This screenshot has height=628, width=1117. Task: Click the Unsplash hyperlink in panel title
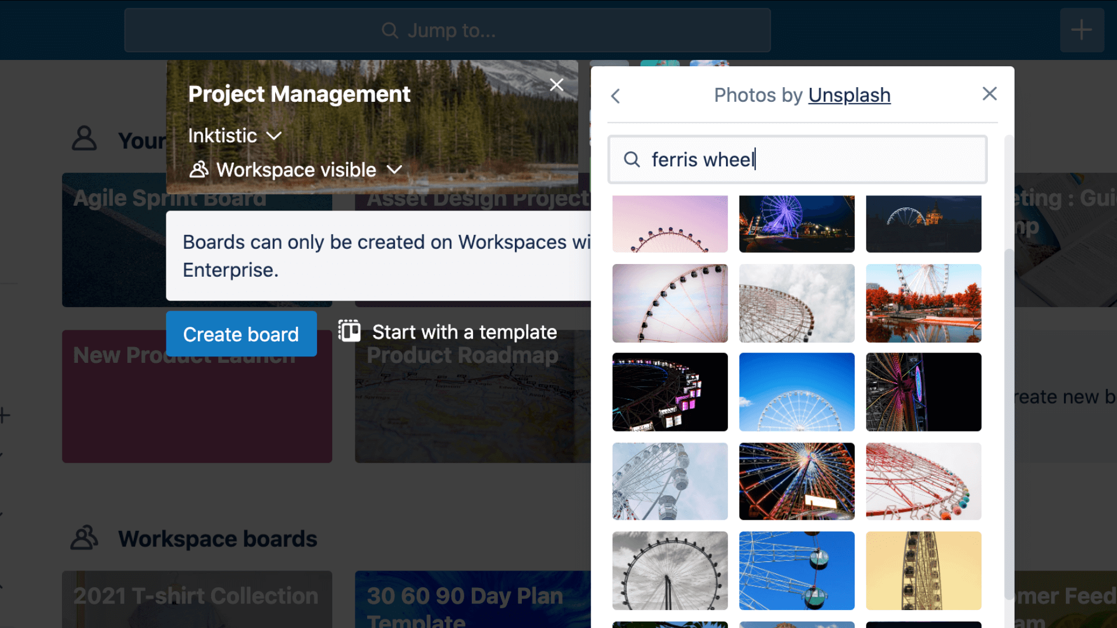[x=849, y=94]
